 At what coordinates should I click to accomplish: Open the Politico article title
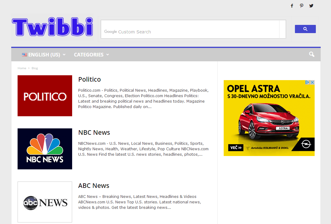click(x=89, y=80)
